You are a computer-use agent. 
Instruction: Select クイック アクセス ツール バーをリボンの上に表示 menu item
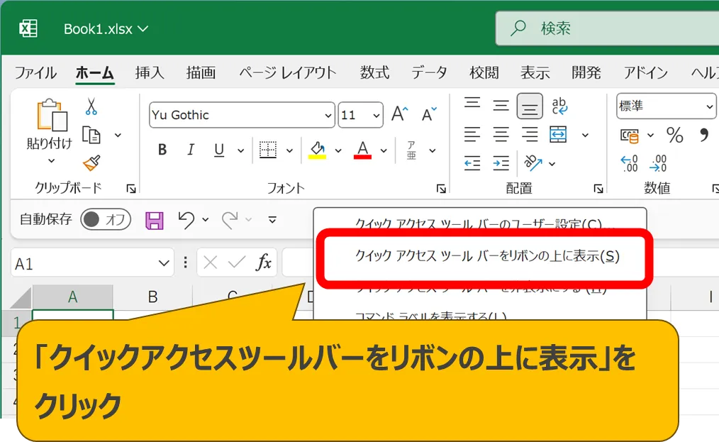click(487, 257)
